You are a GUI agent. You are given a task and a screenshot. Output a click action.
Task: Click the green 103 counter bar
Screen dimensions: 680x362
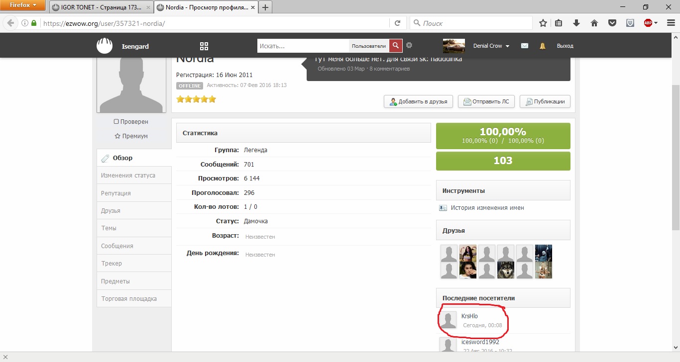(x=503, y=161)
